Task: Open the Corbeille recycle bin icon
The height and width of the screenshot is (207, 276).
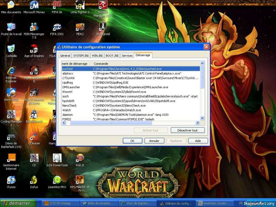Action: [x=11, y=49]
